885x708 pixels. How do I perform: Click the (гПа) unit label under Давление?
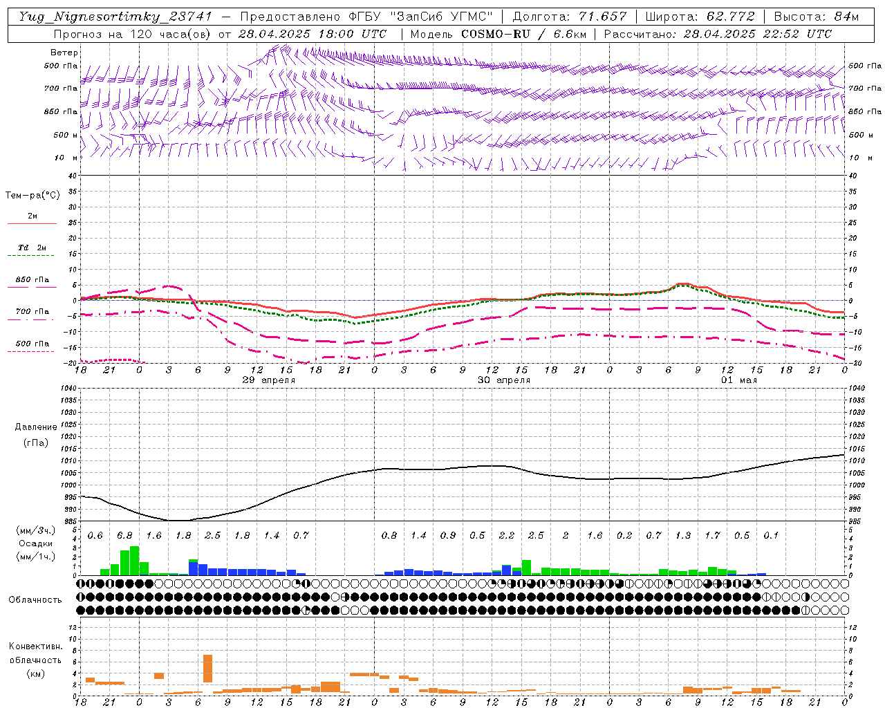[36, 443]
